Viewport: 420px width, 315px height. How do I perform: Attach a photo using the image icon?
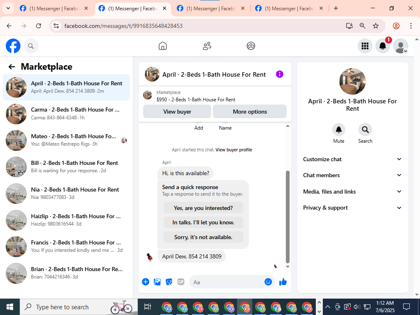click(157, 282)
